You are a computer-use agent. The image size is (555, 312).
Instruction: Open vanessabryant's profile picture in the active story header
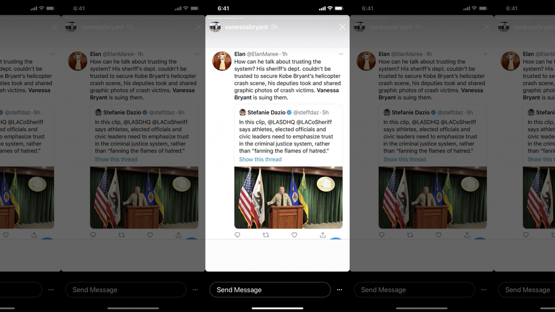coord(215,27)
